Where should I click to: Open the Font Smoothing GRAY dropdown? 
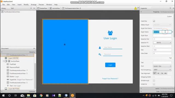tap(162, 70)
